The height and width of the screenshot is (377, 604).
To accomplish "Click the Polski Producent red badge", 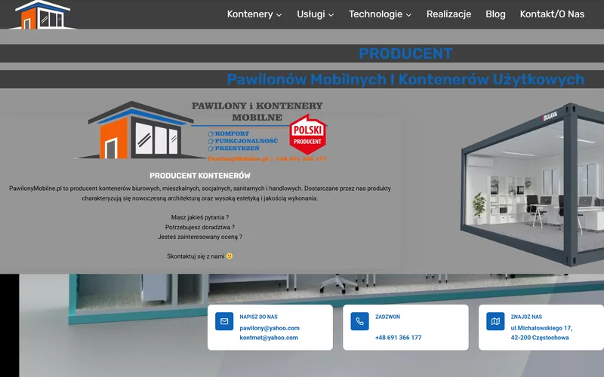I will coord(307,135).
